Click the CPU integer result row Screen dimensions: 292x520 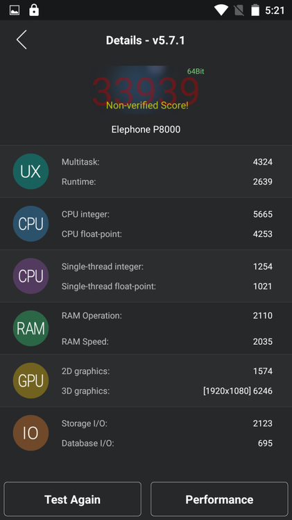[x=167, y=215]
